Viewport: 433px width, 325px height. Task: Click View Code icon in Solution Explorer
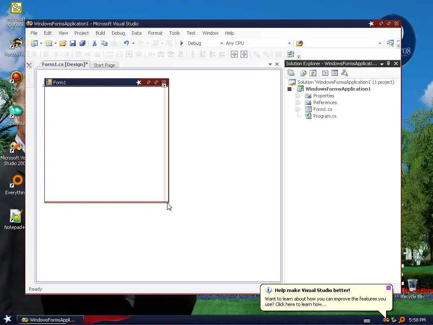click(325, 73)
